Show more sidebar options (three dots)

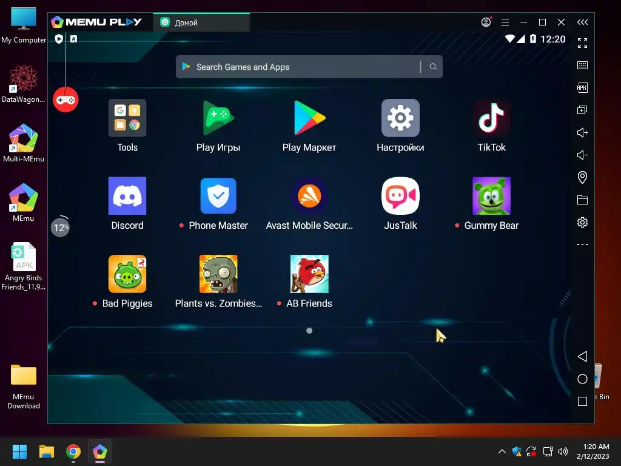click(x=582, y=245)
